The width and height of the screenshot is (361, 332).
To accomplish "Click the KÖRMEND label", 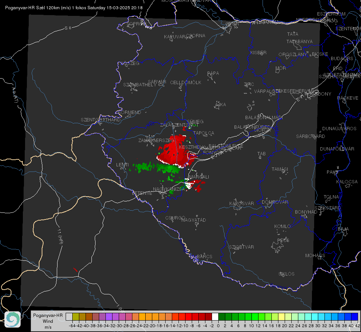I will pos(130,113).
